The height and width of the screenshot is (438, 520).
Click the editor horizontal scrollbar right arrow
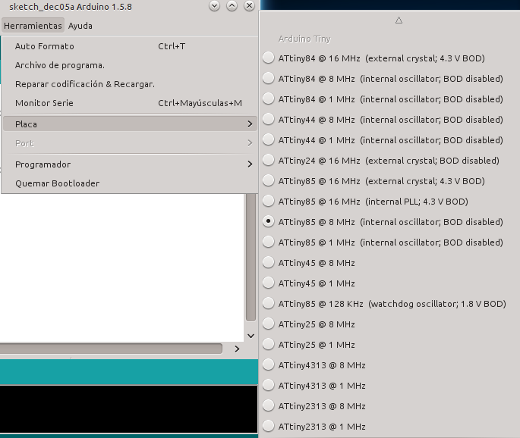click(237, 349)
